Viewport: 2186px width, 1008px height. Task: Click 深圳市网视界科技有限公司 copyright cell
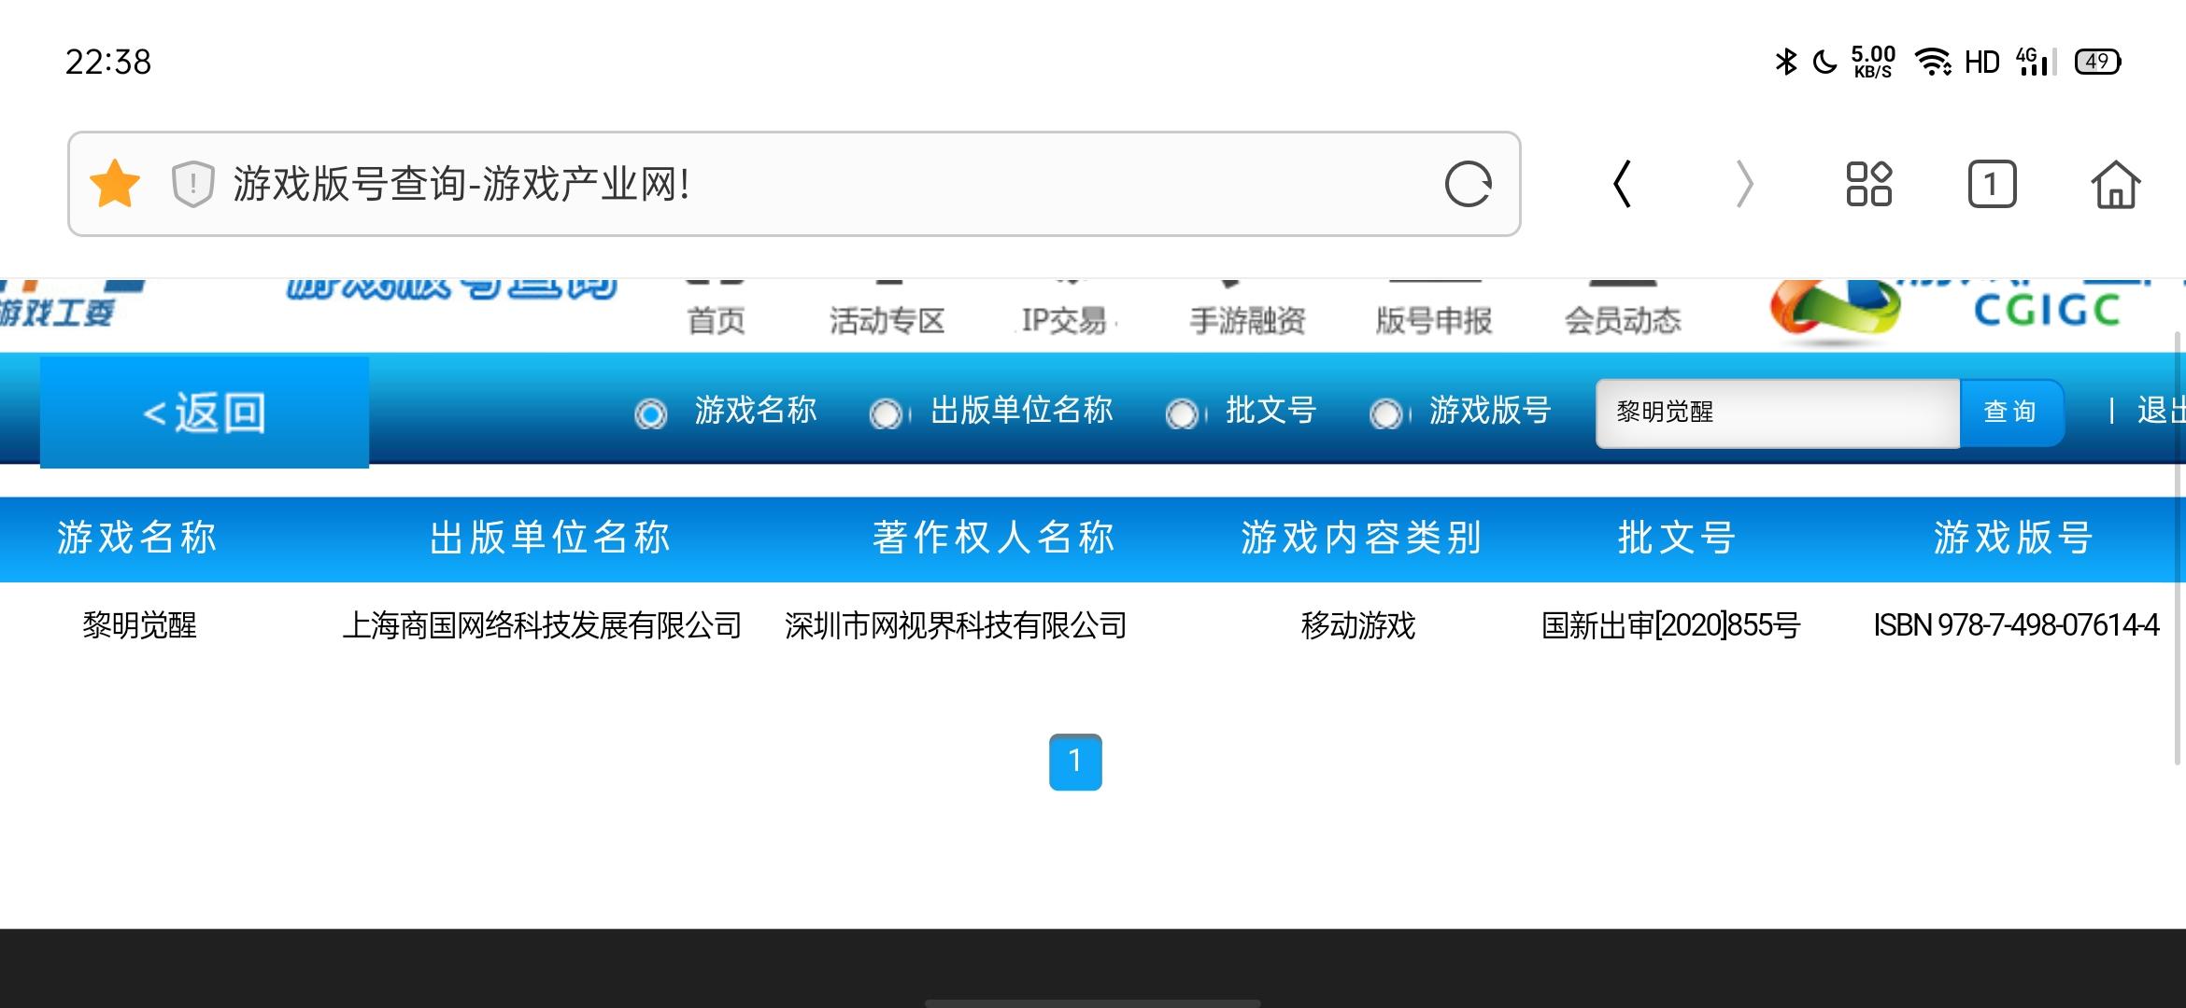tap(956, 625)
